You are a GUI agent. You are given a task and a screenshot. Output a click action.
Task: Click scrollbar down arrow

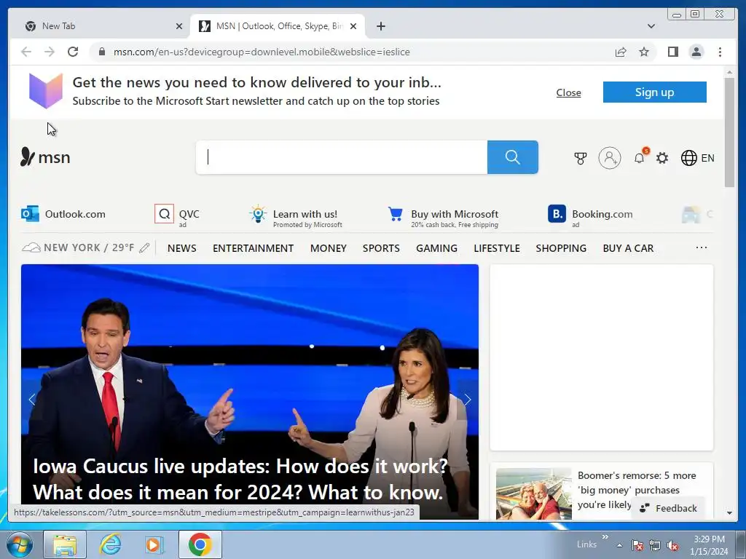point(729,513)
